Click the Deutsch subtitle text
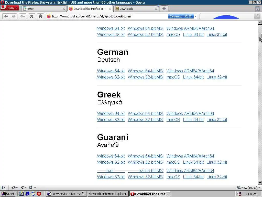This screenshot has height=197, width=262. pos(108,60)
